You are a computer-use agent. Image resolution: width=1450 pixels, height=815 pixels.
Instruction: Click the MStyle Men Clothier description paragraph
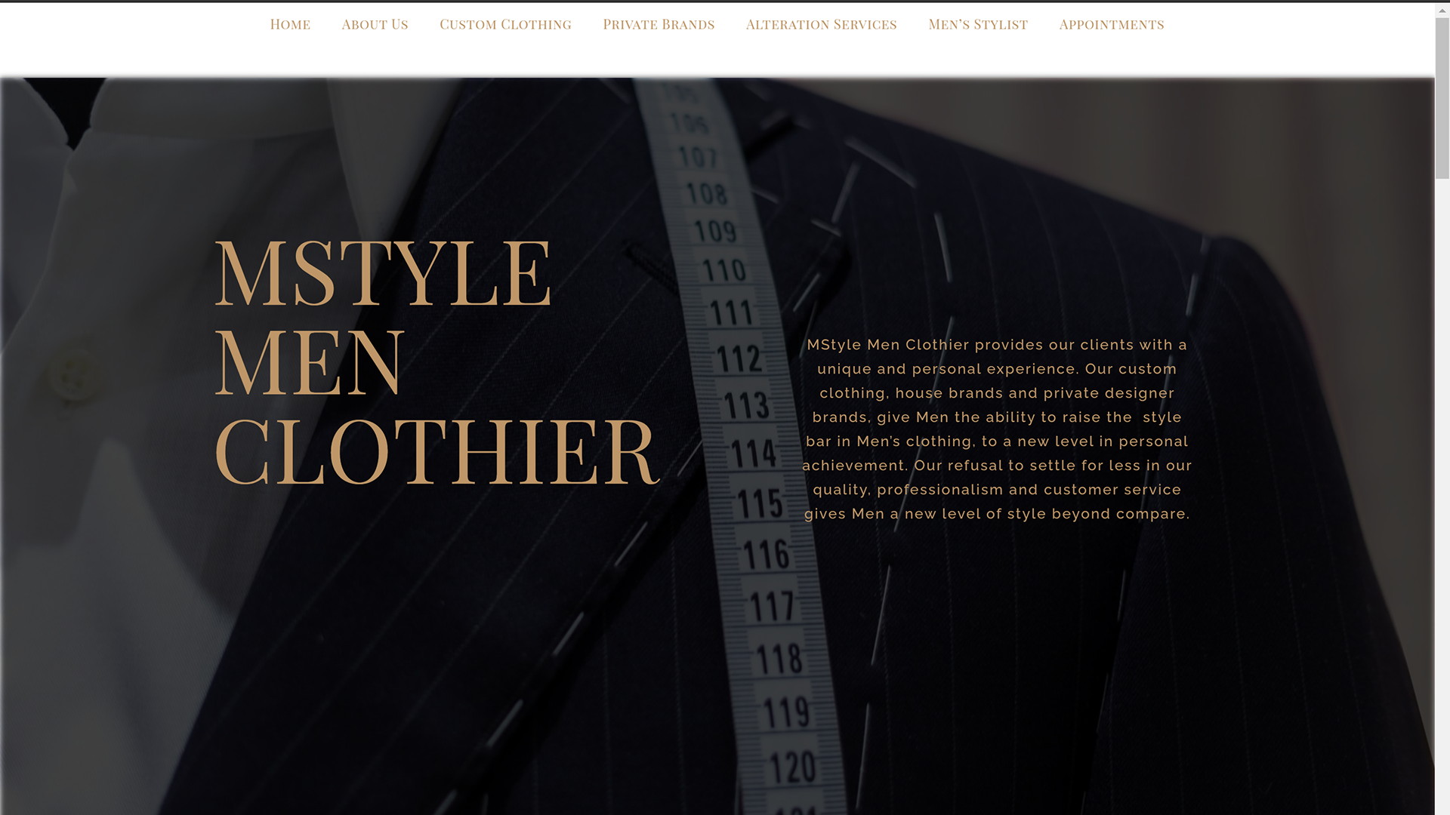(997, 429)
